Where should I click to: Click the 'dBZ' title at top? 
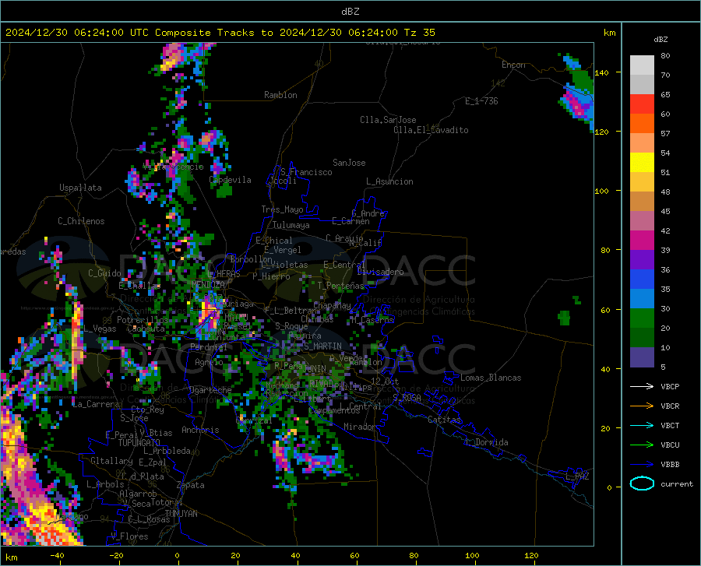[350, 12]
